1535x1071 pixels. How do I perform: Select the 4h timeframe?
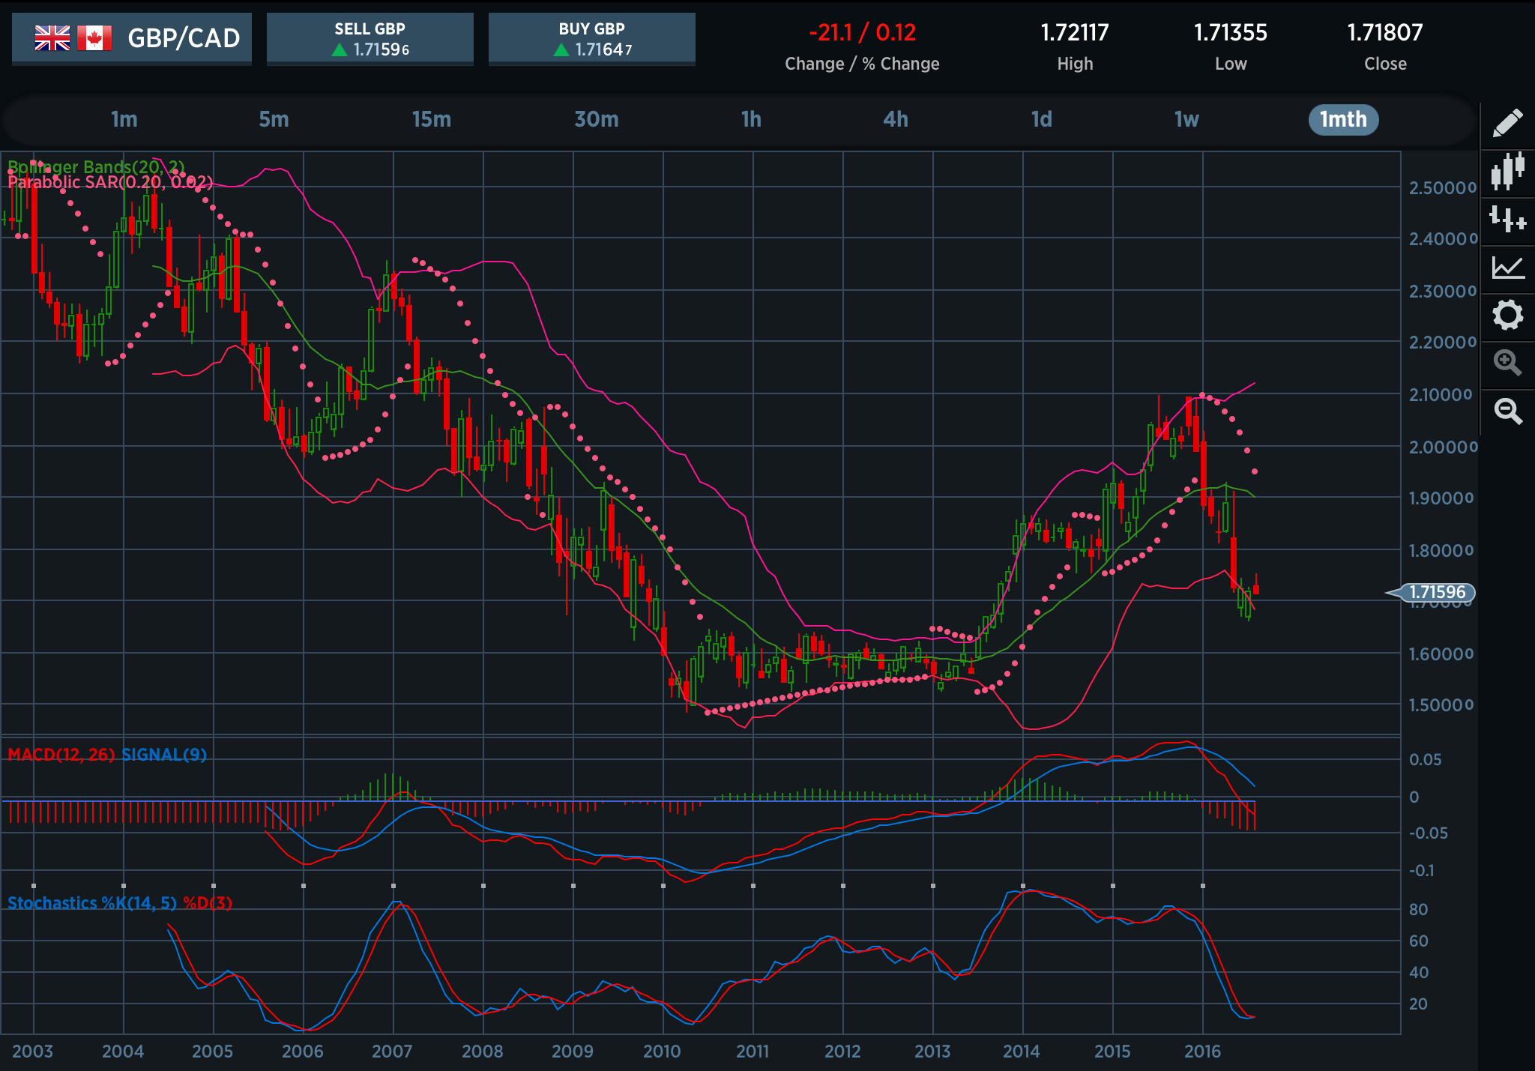896,119
